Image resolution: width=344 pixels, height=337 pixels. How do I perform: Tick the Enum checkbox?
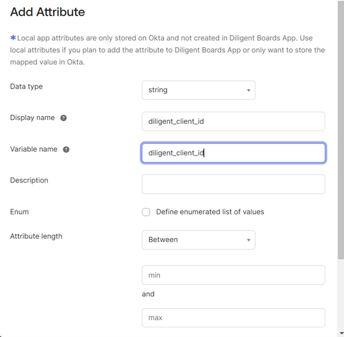tap(146, 212)
